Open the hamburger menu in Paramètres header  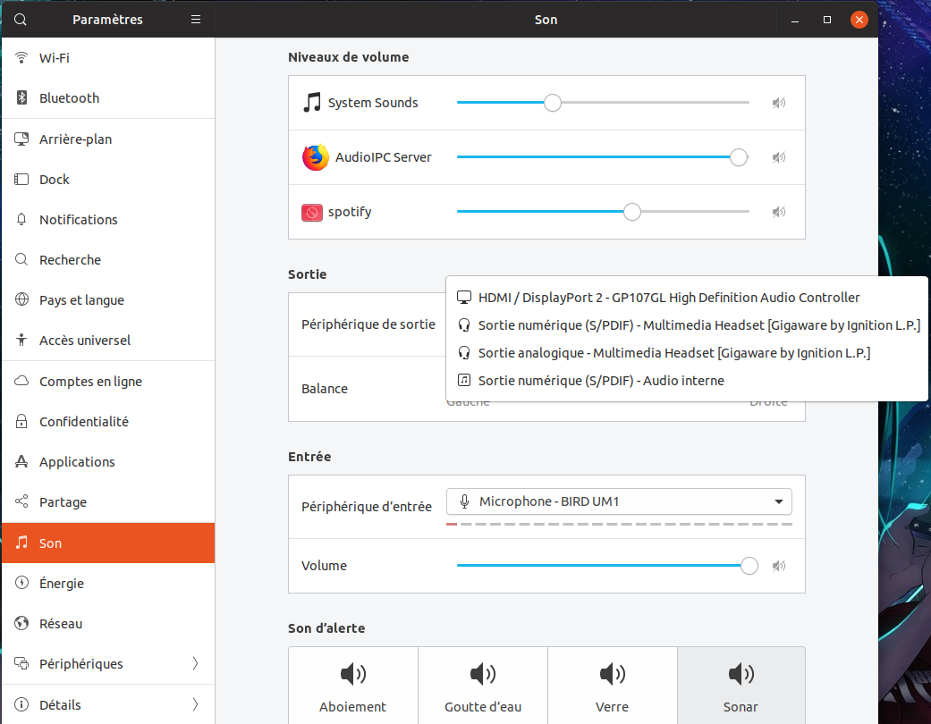tap(196, 20)
